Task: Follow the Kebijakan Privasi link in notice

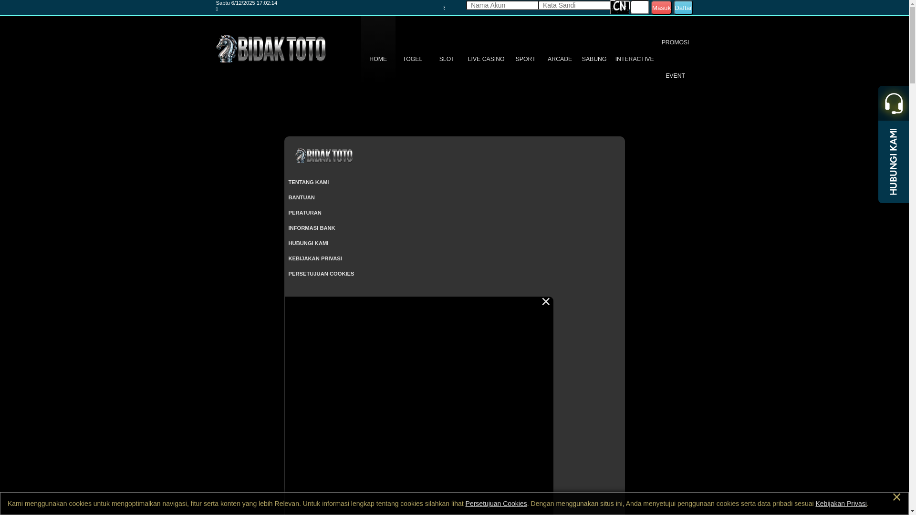Action: point(841,504)
